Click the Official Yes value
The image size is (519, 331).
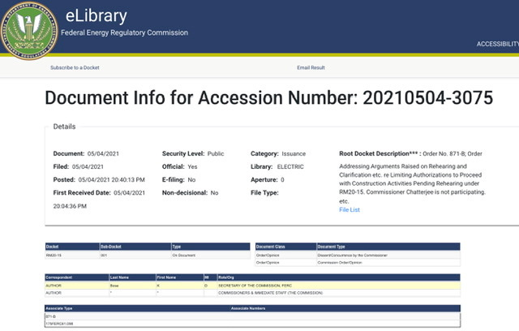click(192, 166)
